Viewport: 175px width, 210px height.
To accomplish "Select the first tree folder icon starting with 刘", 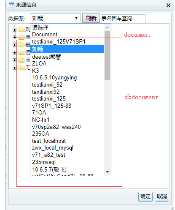I will [x=22, y=30].
